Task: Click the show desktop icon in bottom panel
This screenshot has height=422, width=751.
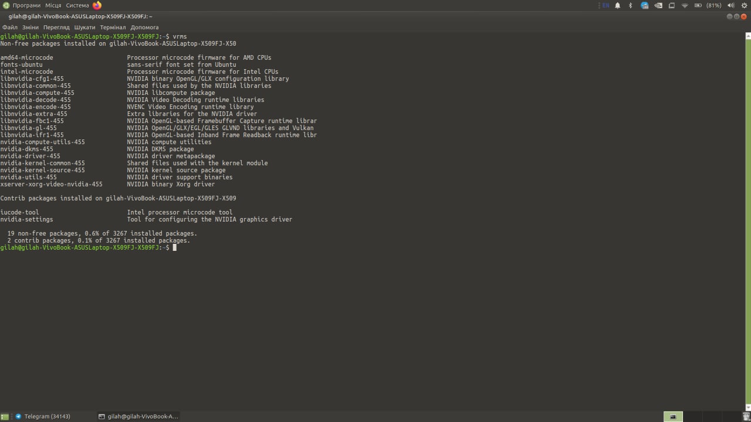Action: click(x=5, y=417)
